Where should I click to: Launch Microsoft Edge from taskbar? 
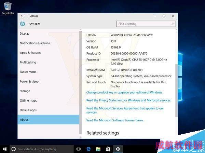[x=88, y=149]
